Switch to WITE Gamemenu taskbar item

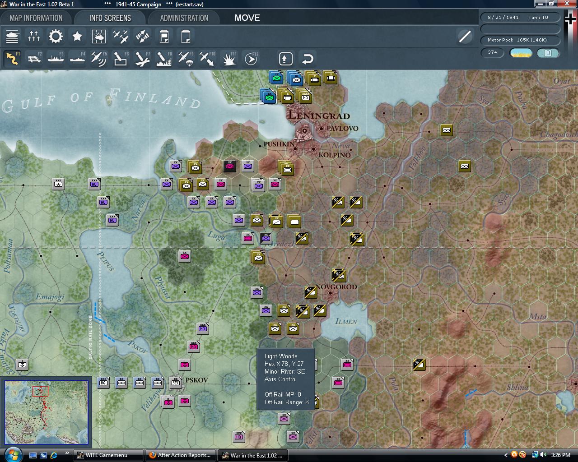[108, 455]
